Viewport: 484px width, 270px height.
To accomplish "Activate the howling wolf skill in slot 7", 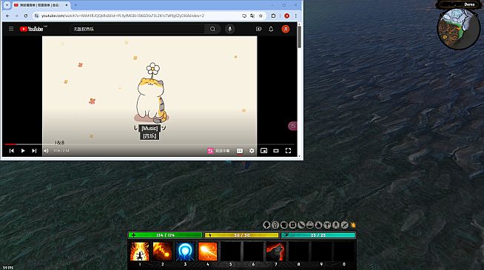I will [275, 252].
